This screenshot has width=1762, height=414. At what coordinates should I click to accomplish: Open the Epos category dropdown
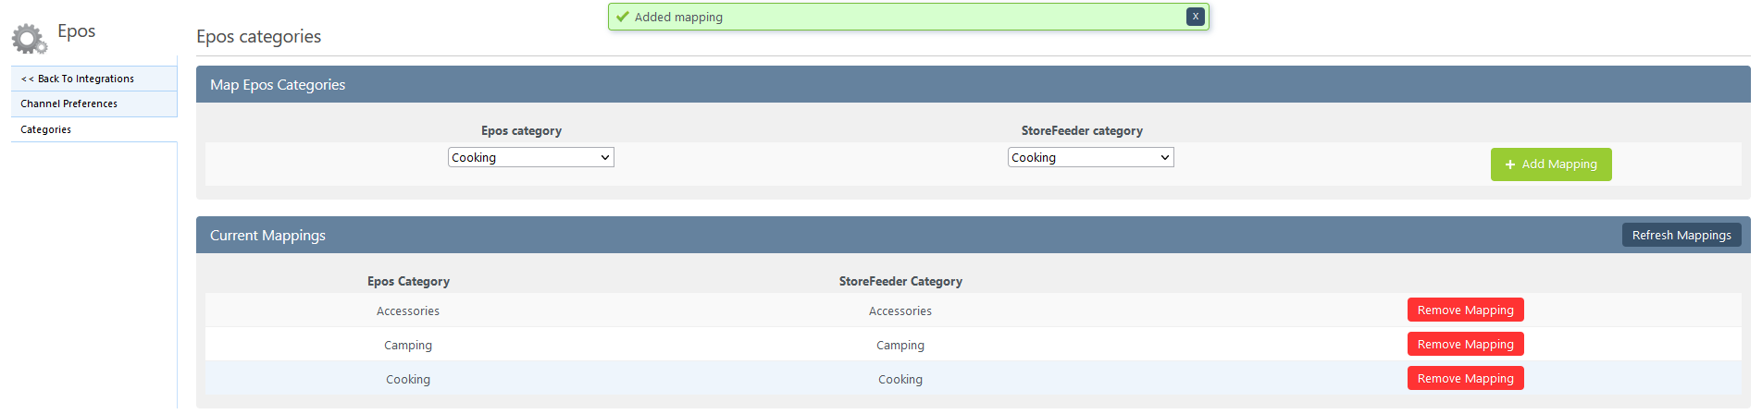pyautogui.click(x=531, y=157)
